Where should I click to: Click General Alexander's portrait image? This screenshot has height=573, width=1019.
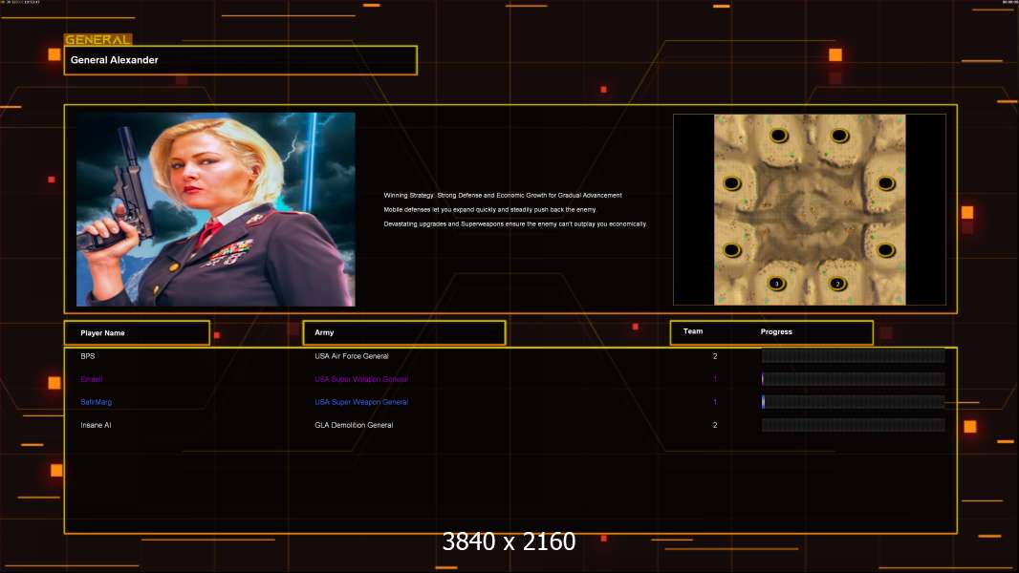tap(216, 209)
